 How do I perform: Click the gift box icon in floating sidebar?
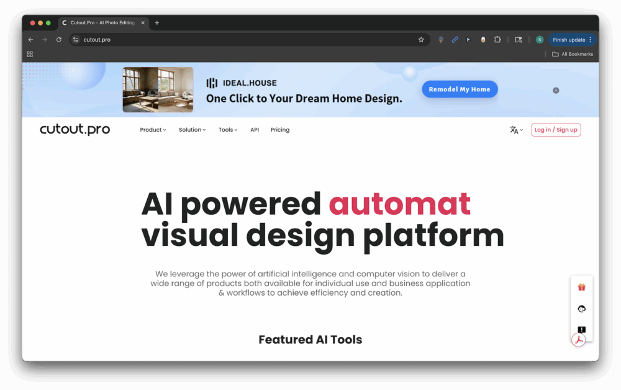tap(581, 287)
